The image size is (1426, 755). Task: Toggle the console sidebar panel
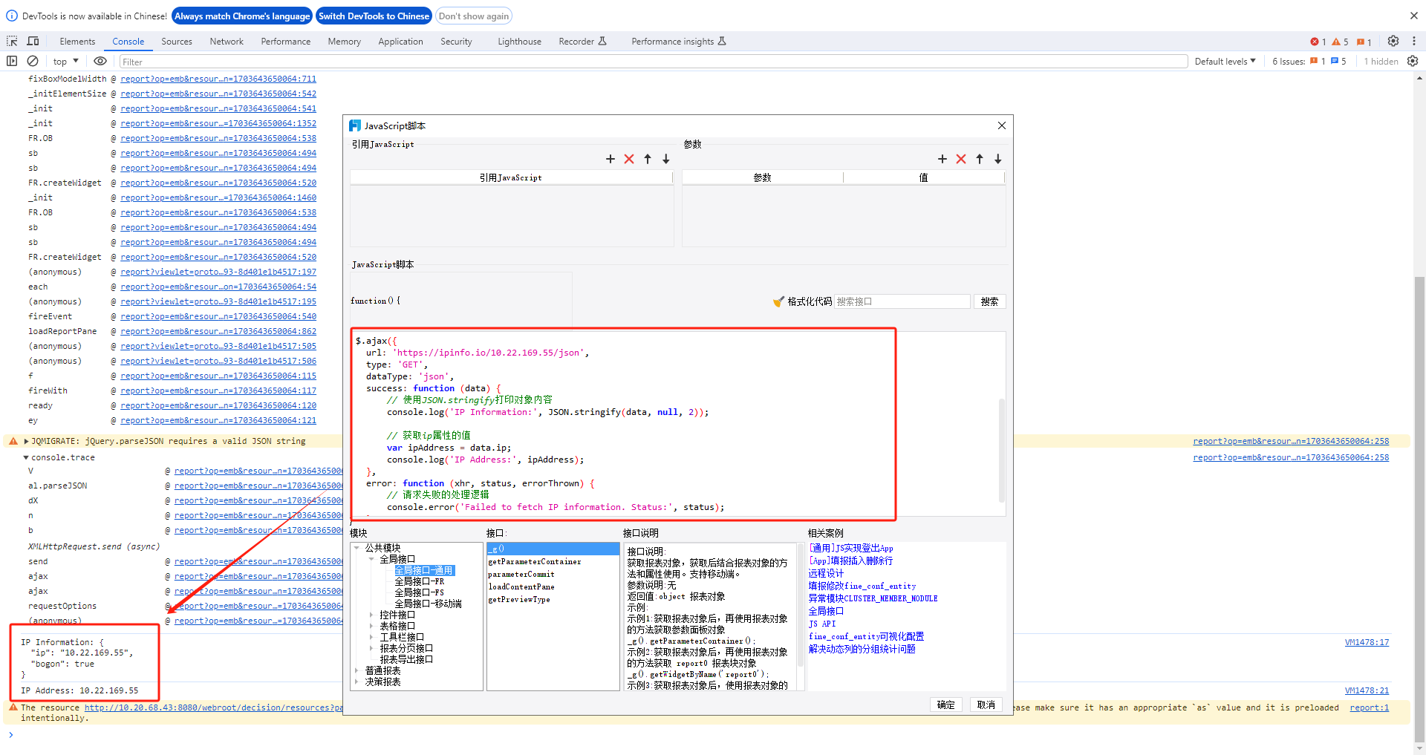(12, 61)
